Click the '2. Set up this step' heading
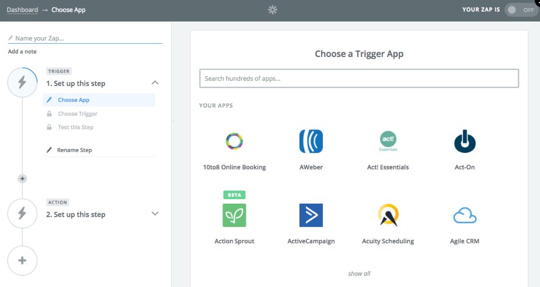 coord(76,215)
